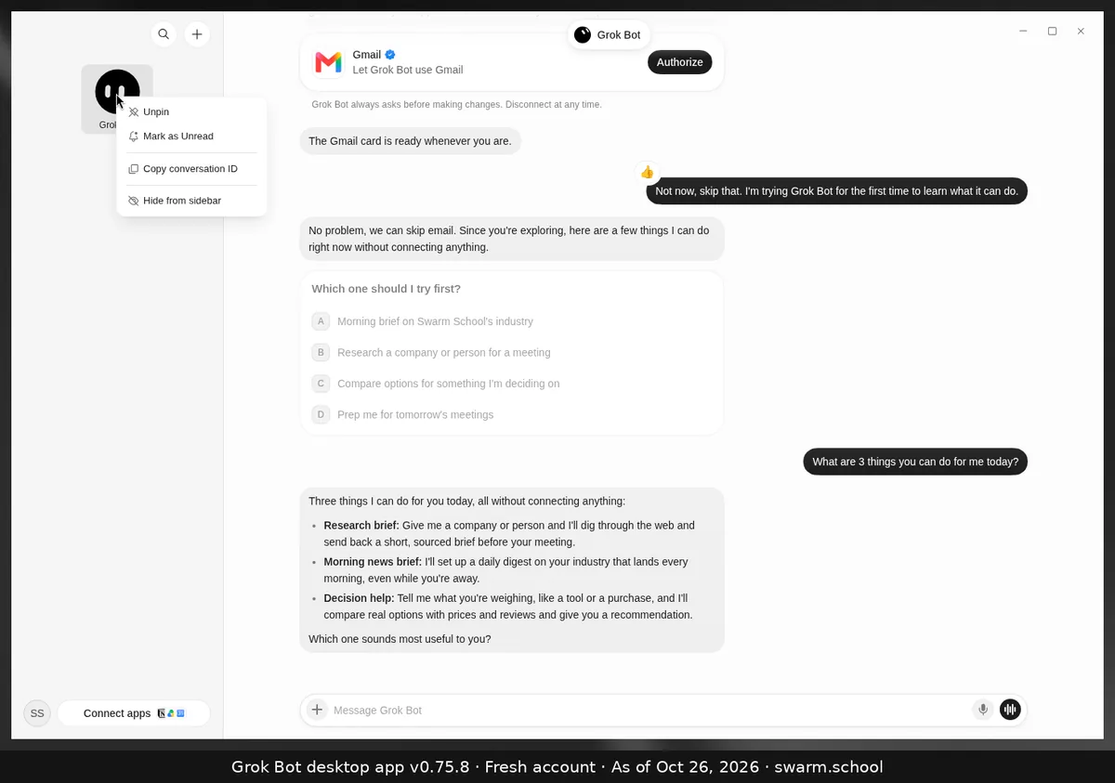Click the Grok Bot header pill
Image resolution: width=1115 pixels, height=783 pixels.
pos(609,34)
